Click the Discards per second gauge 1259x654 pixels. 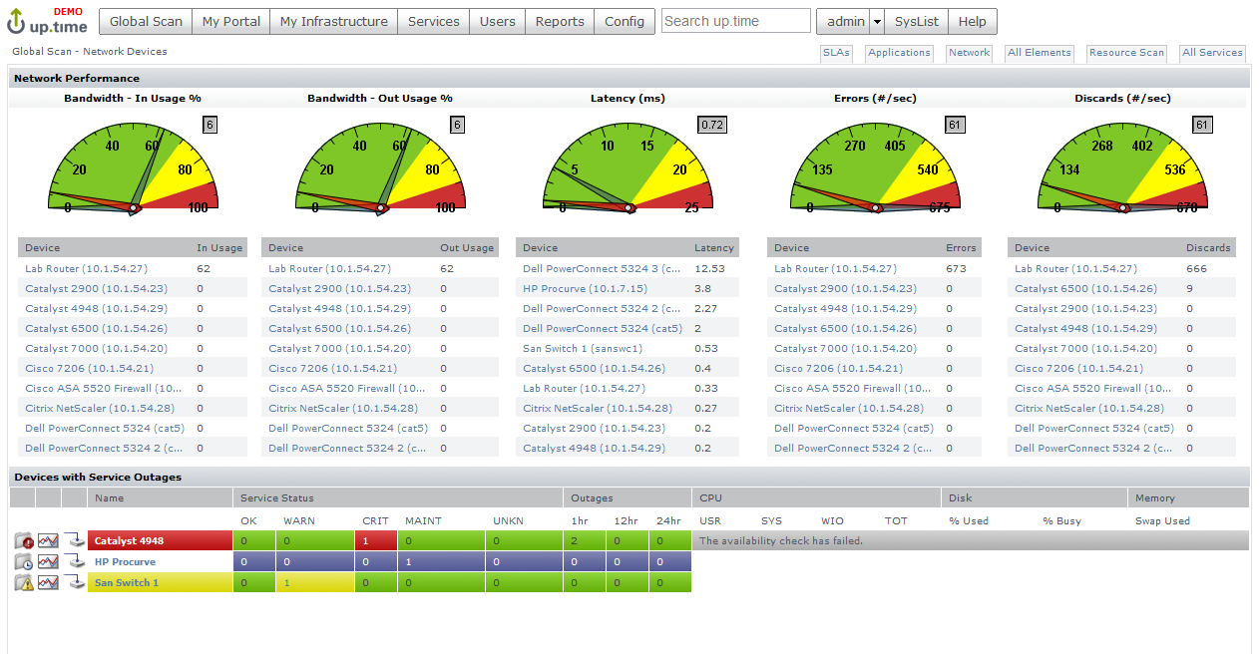pyautogui.click(x=1122, y=167)
